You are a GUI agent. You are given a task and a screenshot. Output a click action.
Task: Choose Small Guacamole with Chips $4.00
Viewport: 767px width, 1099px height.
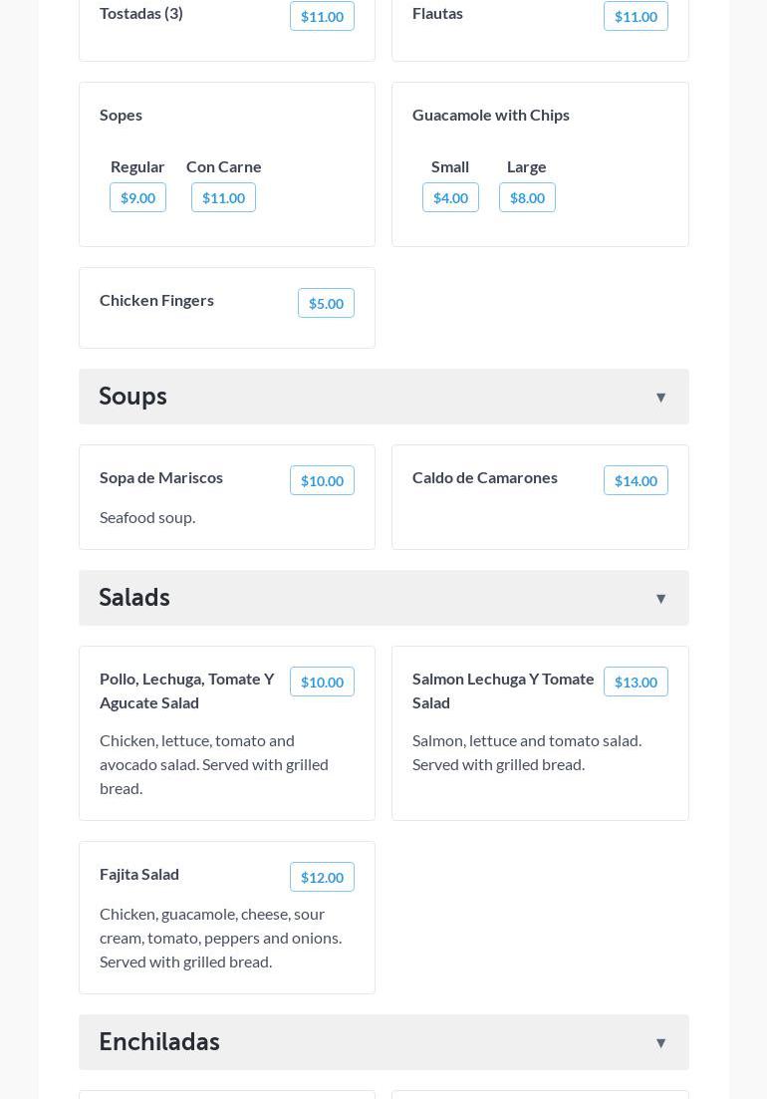[450, 198]
